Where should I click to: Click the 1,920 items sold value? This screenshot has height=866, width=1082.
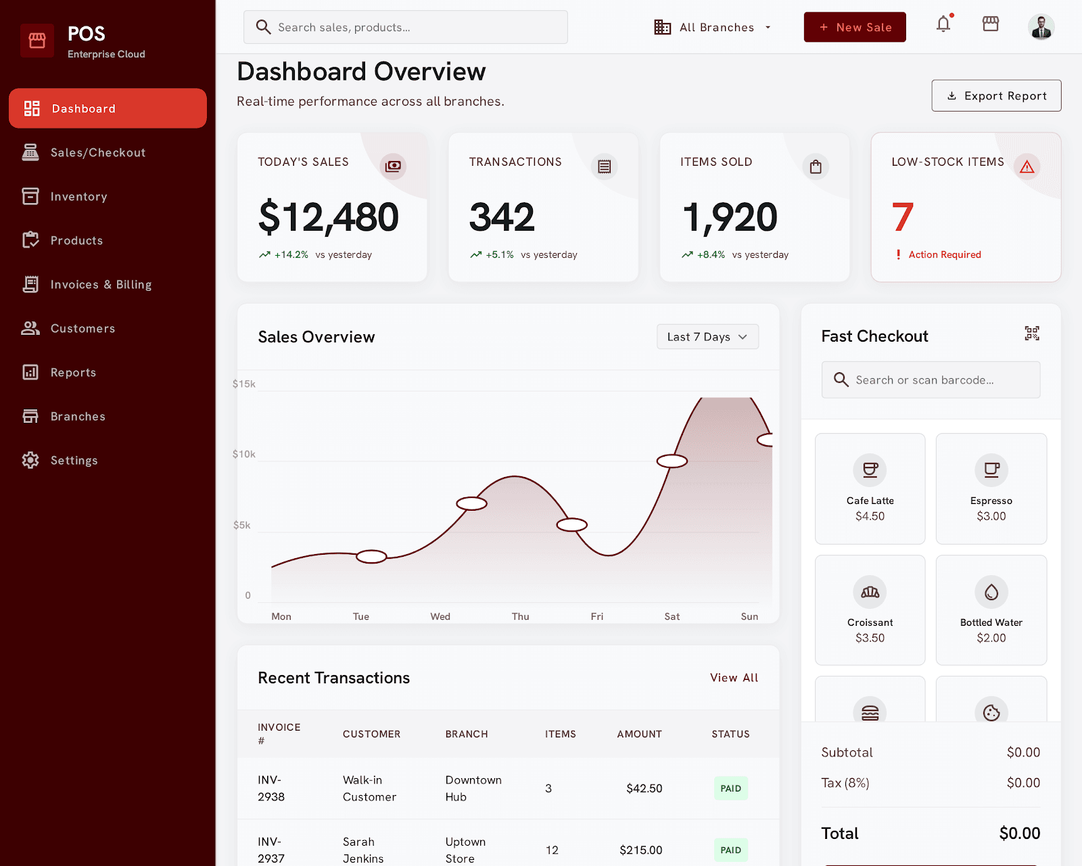tap(730, 217)
